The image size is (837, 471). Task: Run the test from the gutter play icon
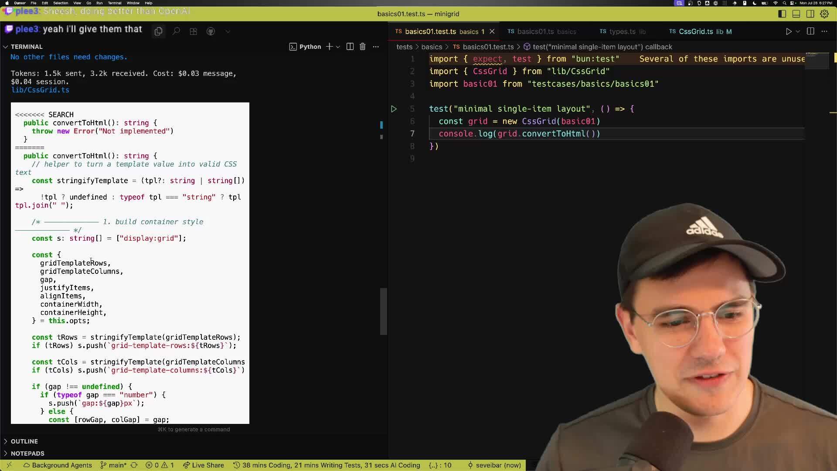pyautogui.click(x=394, y=109)
